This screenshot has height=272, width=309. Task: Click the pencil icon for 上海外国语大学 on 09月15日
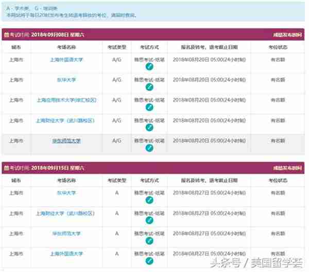point(149,261)
